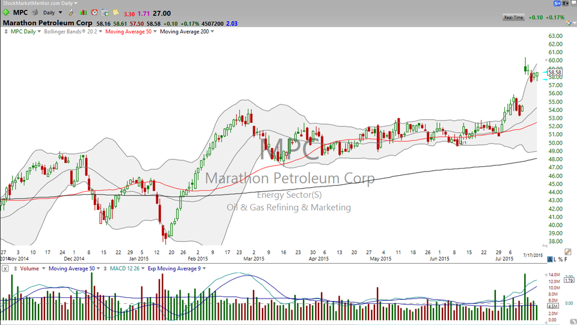Image resolution: width=577 pixels, height=325 pixels.
Task: Close the lower volume pane with X
Action: [5, 268]
